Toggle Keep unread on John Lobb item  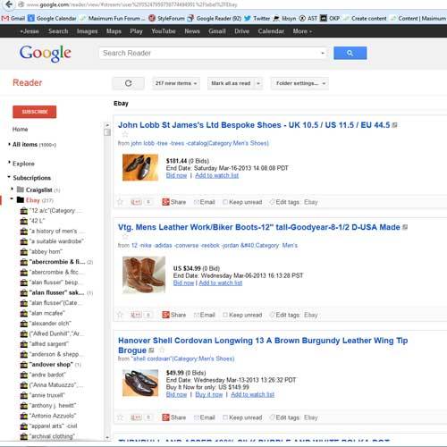click(x=242, y=202)
